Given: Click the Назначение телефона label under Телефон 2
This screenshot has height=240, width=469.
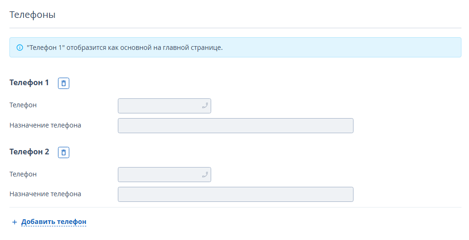Looking at the screenshot, I should point(45,194).
